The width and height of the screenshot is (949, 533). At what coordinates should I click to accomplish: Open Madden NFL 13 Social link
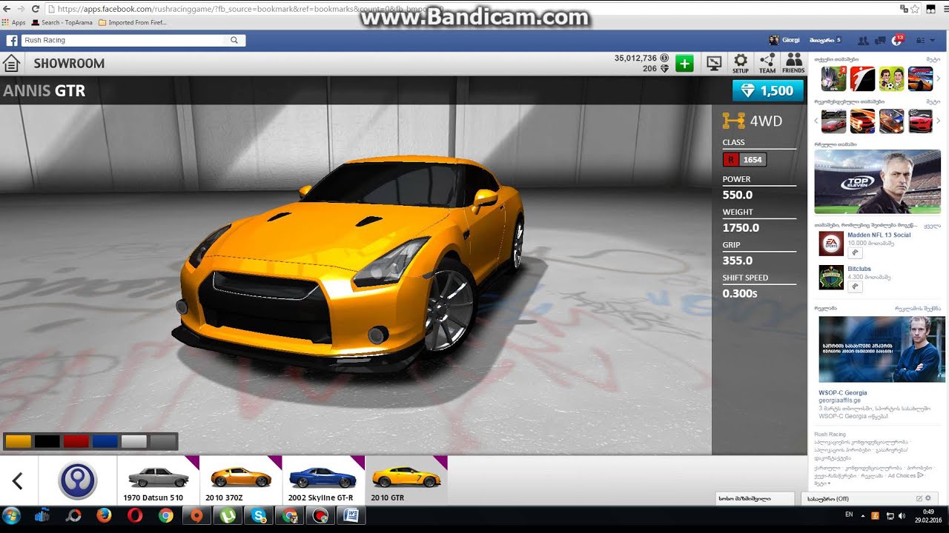tap(879, 235)
